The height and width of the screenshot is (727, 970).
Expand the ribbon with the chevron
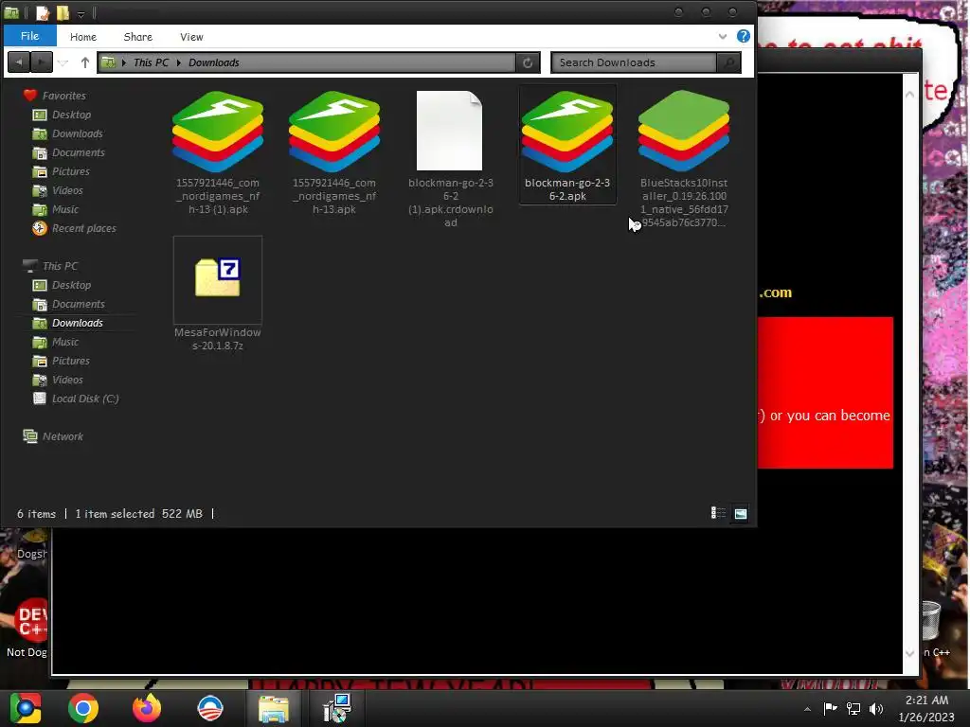722,37
